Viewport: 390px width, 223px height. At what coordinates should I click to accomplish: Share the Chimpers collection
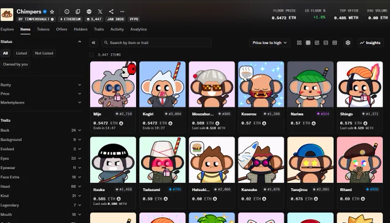(x=111, y=11)
